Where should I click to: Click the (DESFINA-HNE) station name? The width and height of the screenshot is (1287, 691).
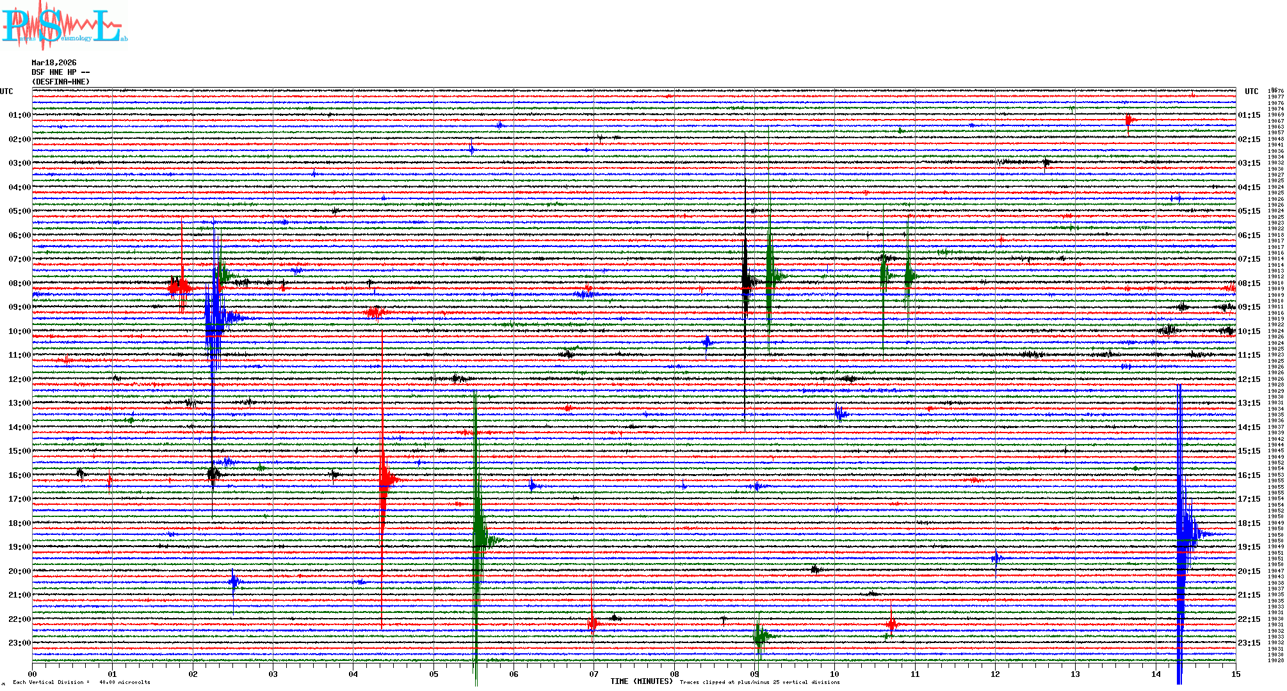(61, 82)
